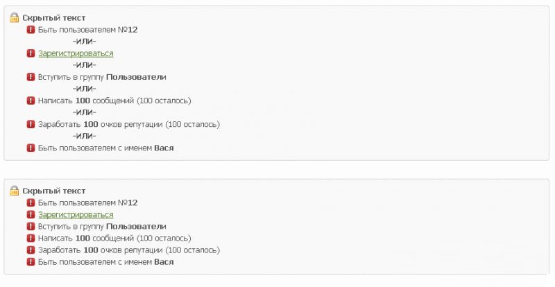Click the red alert icon beside 'Зарегистрироваться' in the second block
The image size is (555, 287).
(x=31, y=215)
